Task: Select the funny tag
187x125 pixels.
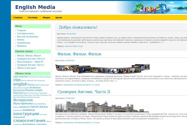Action: (x=31, y=85)
